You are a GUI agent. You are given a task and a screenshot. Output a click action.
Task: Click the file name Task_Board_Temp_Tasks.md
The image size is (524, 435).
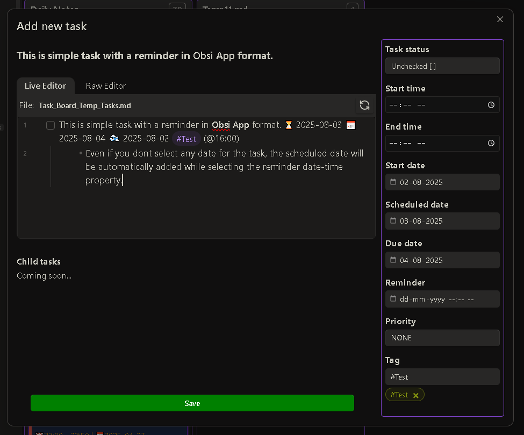point(85,105)
